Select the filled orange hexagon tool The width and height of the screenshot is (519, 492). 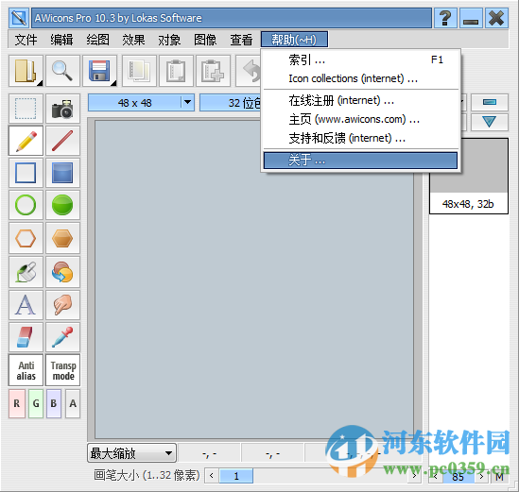pyautogui.click(x=62, y=238)
